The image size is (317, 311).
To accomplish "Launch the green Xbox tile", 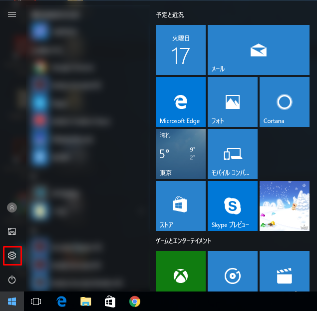I will click(181, 271).
